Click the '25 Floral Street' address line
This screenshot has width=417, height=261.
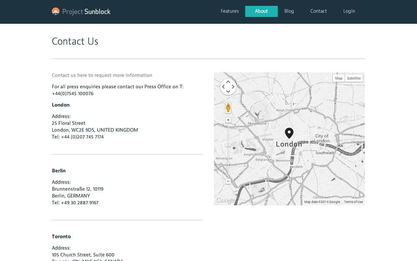pos(69,123)
